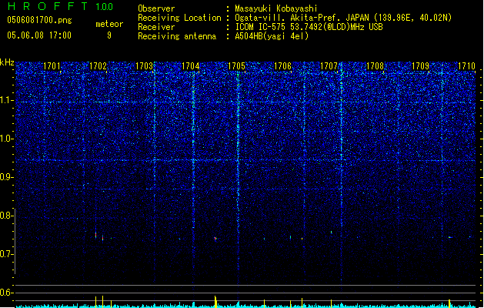This screenshot has height=308, width=484.
Task: Click the 1703 time marker
Action: (x=144, y=65)
